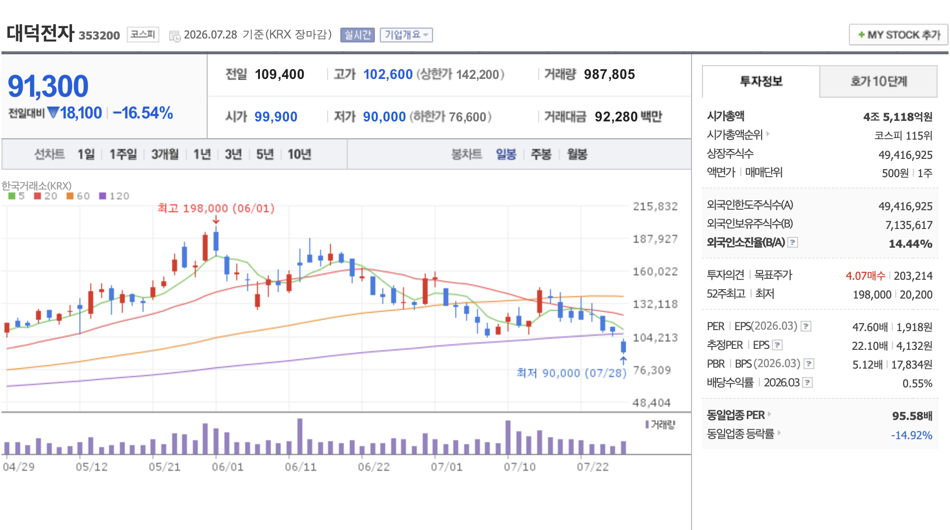Select the 일봉 daily candle chart option
Viewport: 950px width, 530px height.
coord(506,154)
